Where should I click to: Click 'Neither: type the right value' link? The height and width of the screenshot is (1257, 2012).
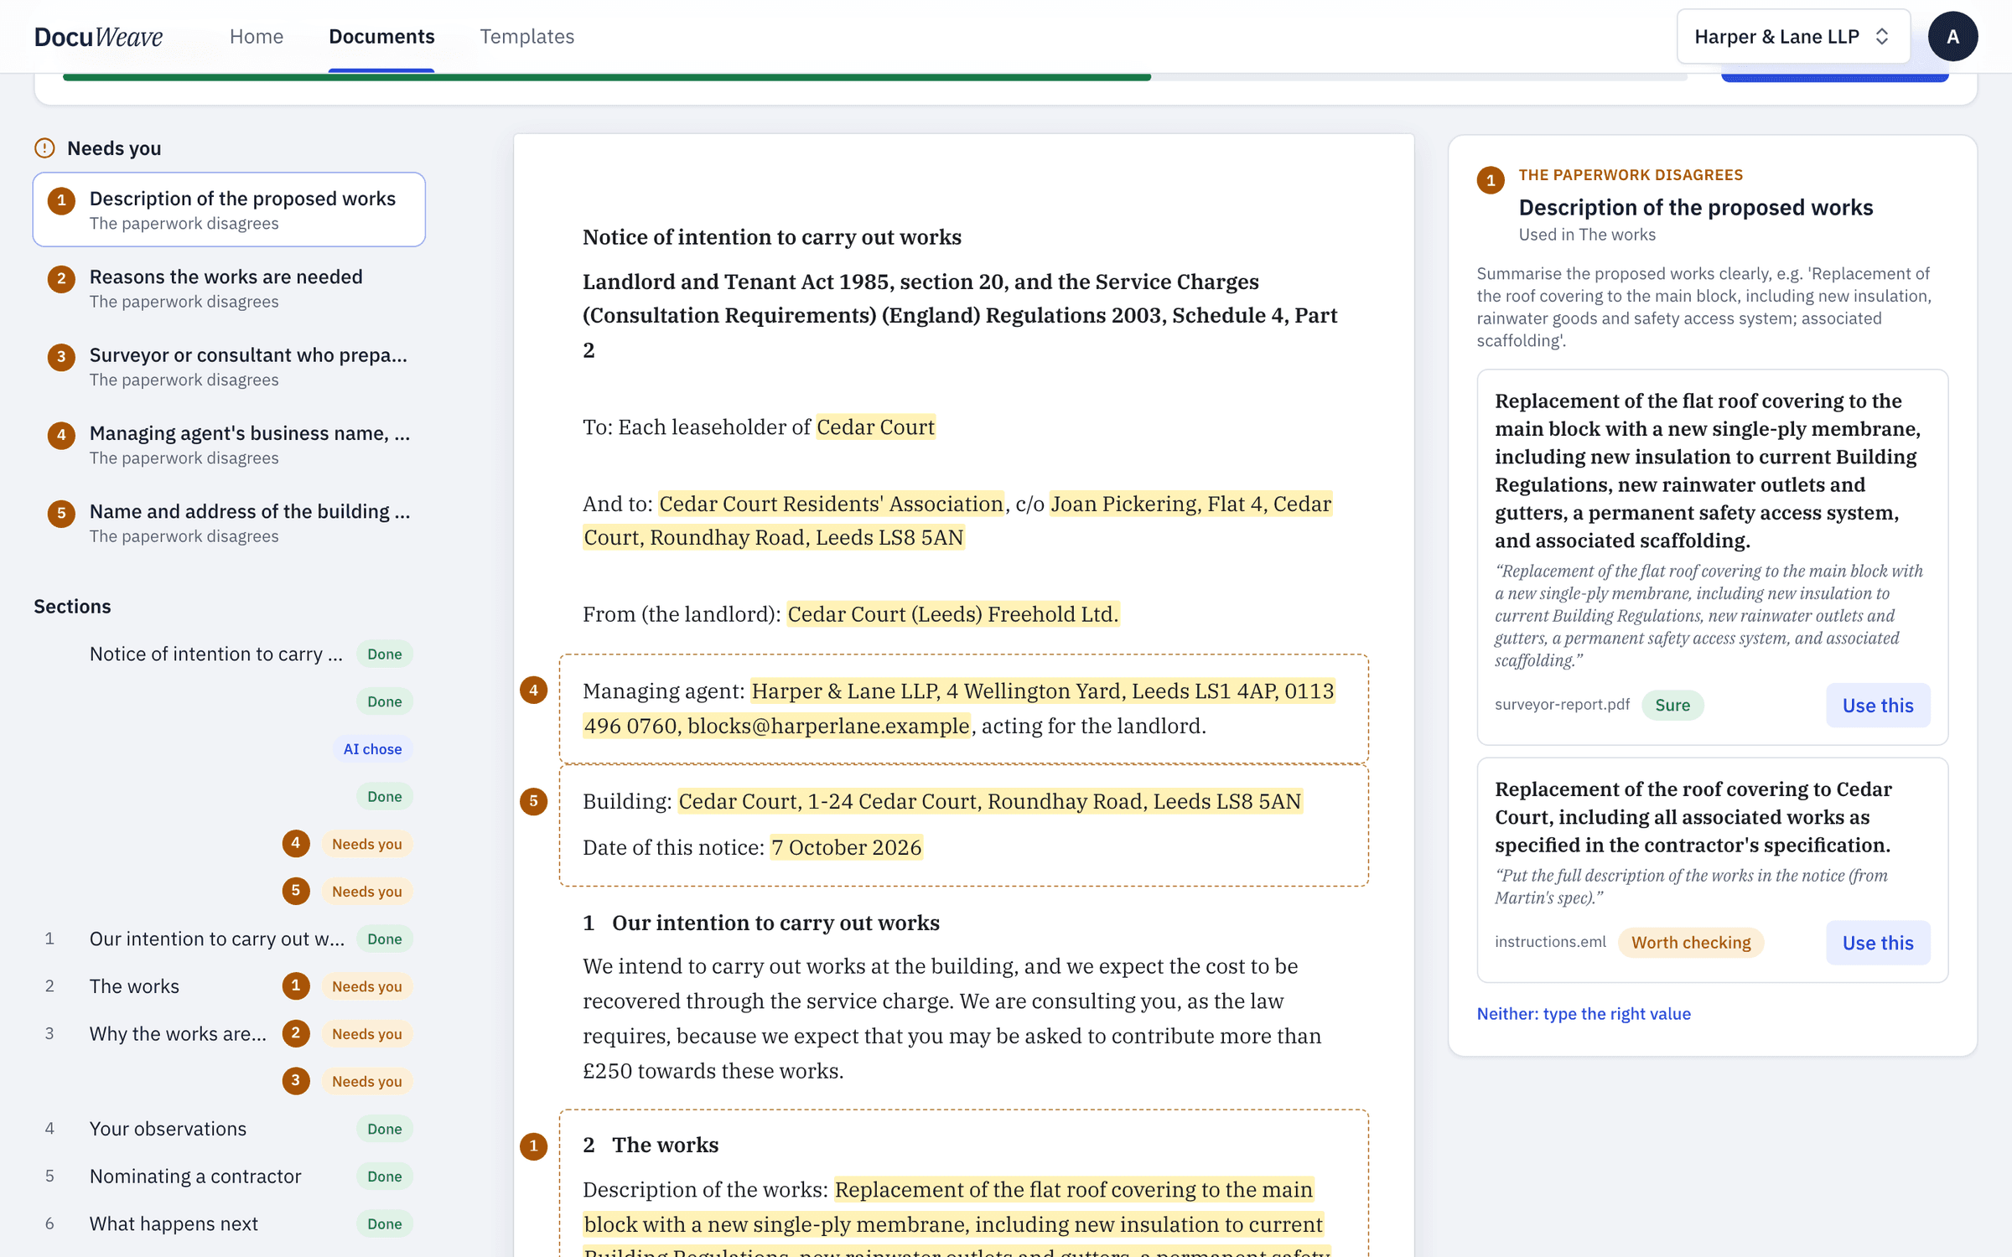pyautogui.click(x=1583, y=1013)
